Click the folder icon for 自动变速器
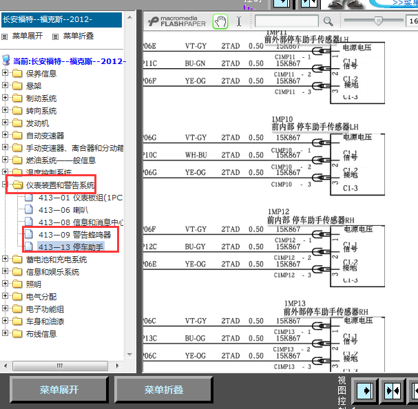This screenshot has height=409, width=418. tap(17, 135)
